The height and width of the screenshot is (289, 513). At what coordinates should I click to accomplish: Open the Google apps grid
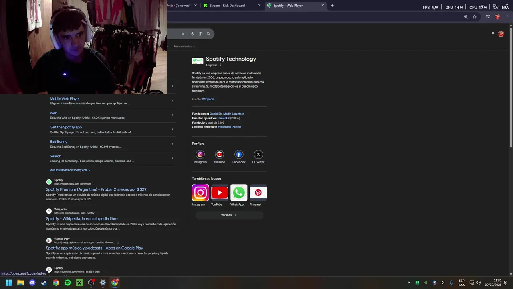pos(492,34)
